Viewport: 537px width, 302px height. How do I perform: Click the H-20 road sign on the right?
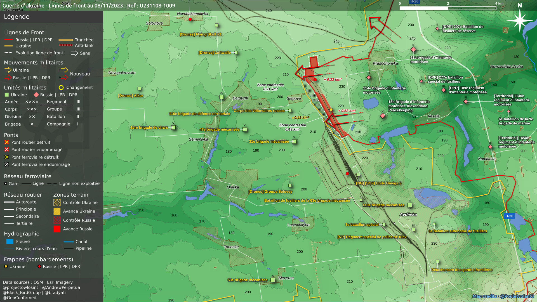(x=509, y=216)
